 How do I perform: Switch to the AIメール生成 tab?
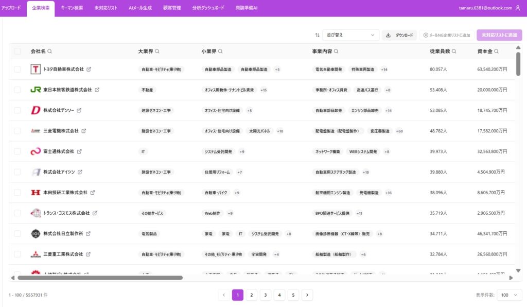coord(140,8)
